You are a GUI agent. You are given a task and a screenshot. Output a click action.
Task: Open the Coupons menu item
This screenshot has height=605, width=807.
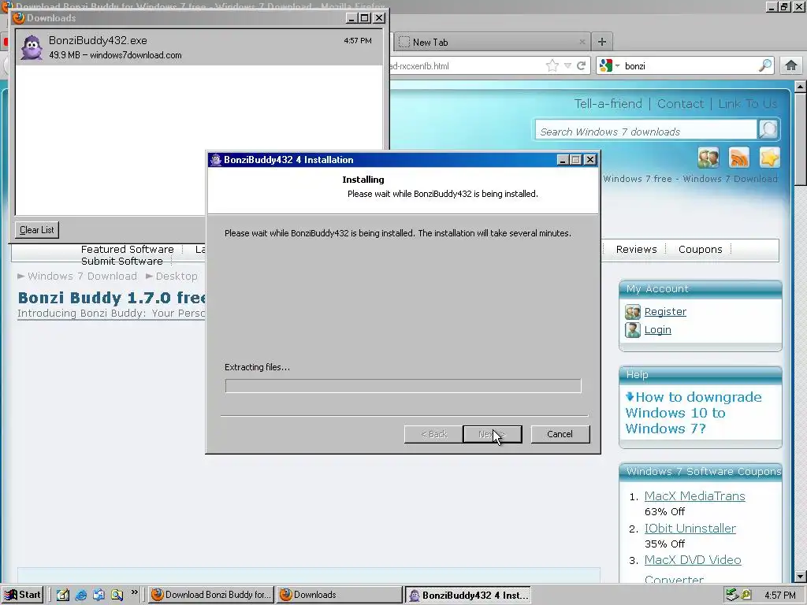point(700,249)
